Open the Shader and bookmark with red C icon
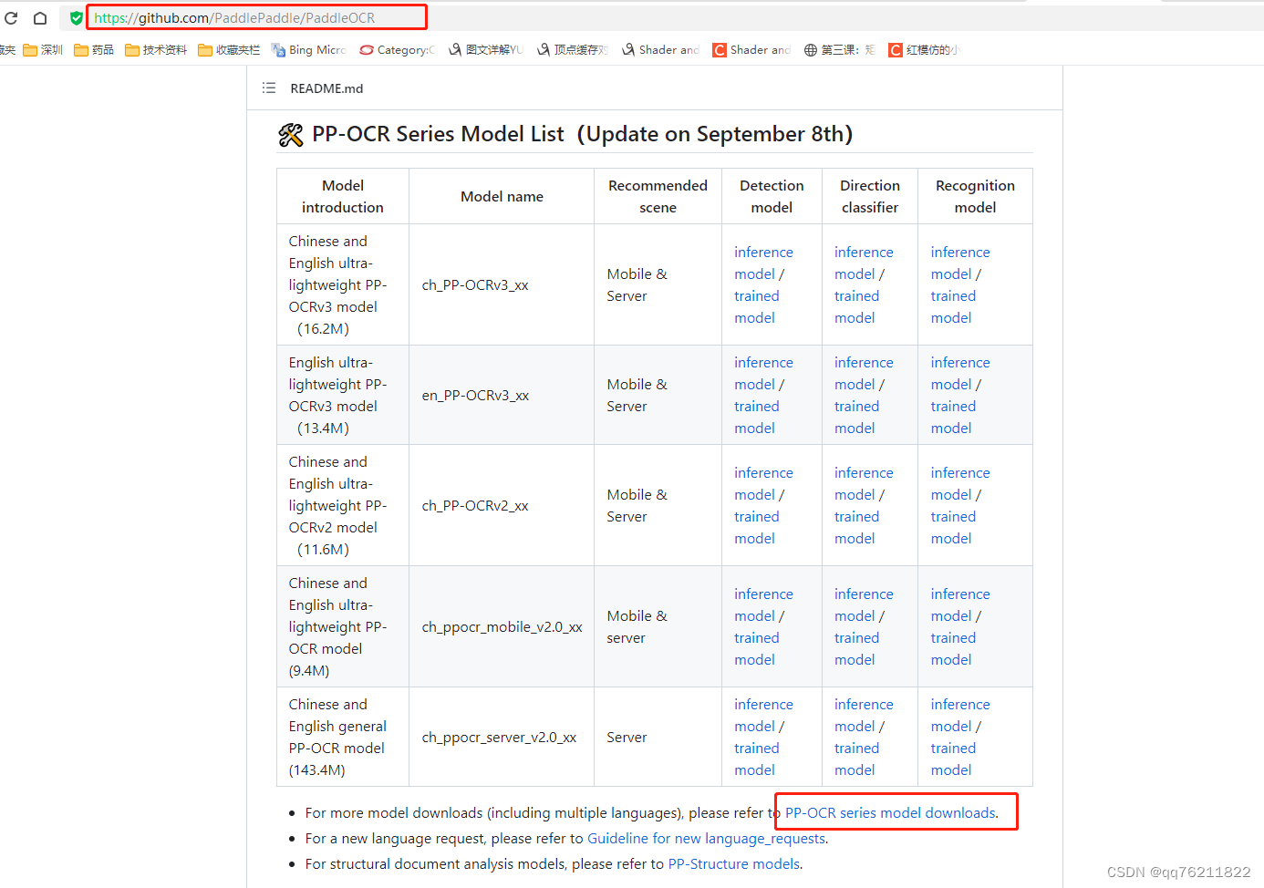 (751, 50)
